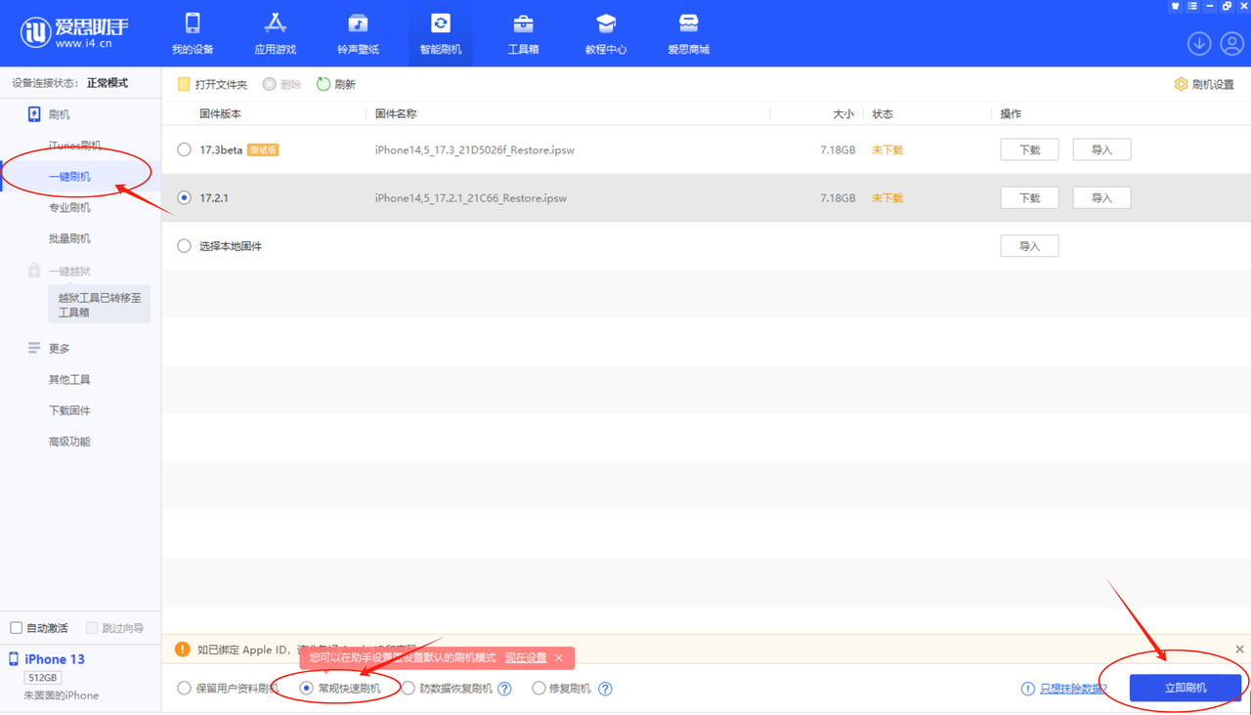Open 我的设备 tab
The height and width of the screenshot is (715, 1251).
(193, 34)
